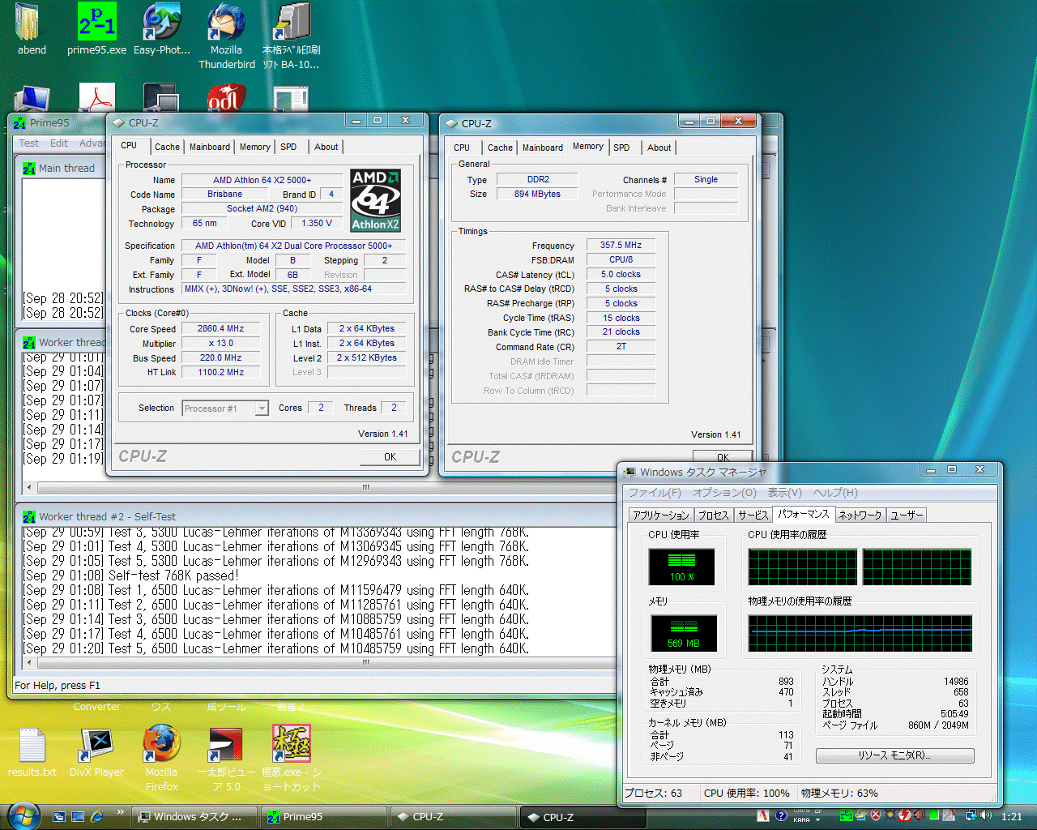Click memory Frequency value 357.5 MHz
Image resolution: width=1037 pixels, height=830 pixels.
click(621, 245)
